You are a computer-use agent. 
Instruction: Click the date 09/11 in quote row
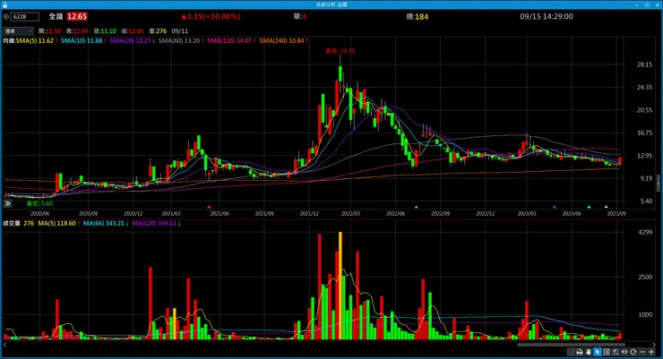click(x=180, y=31)
